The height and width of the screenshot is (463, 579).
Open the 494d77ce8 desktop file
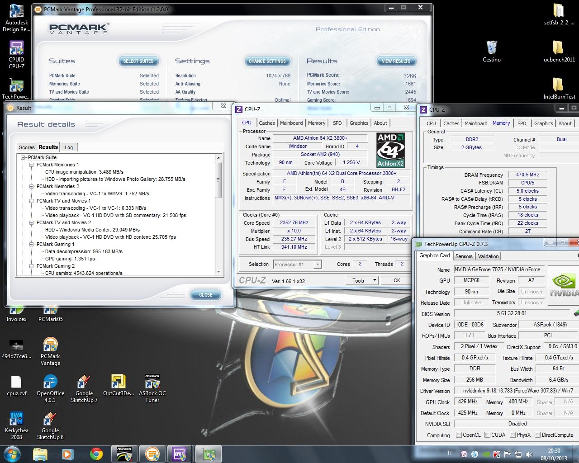click(x=16, y=348)
